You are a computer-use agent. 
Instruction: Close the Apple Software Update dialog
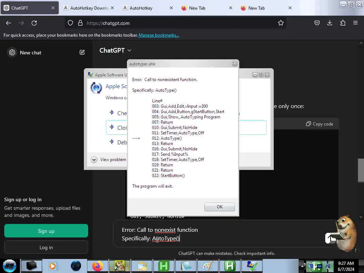point(267,75)
